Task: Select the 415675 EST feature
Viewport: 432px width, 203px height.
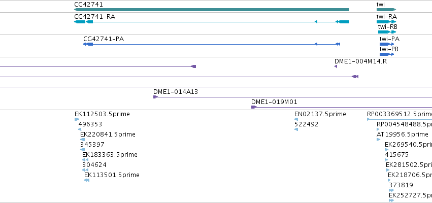Action: (x=386, y=160)
